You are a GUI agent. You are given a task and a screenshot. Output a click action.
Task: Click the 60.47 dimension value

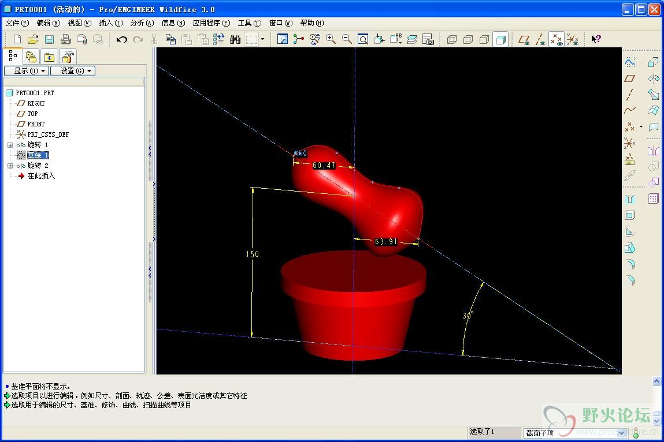(324, 166)
